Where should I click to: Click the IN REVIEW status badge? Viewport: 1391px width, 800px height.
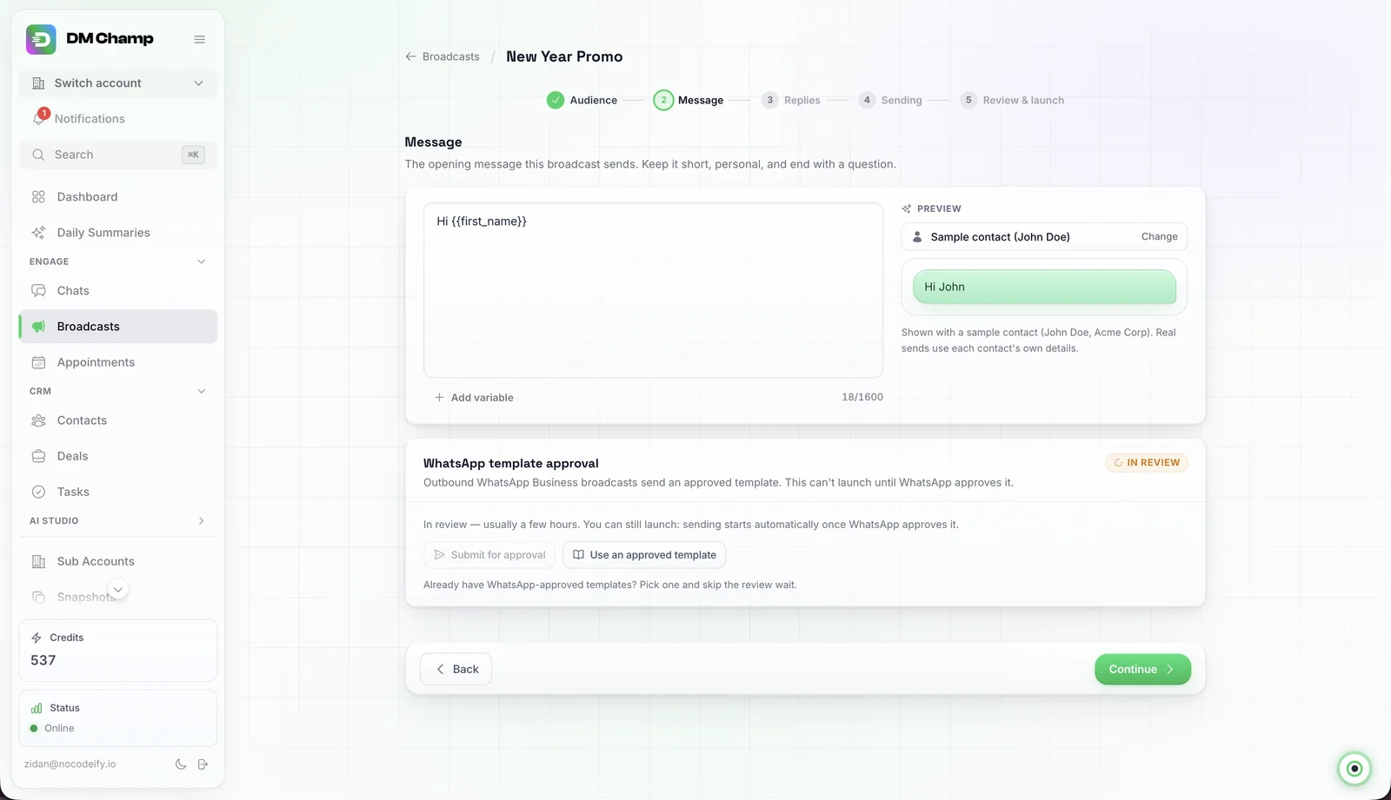click(1147, 463)
